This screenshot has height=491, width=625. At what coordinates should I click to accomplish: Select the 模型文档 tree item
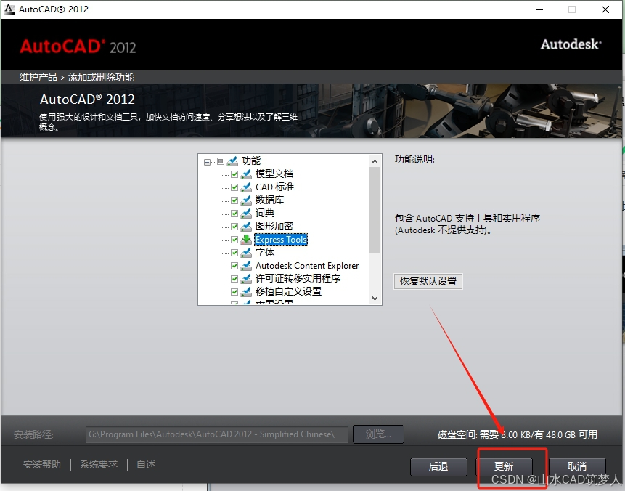274,174
